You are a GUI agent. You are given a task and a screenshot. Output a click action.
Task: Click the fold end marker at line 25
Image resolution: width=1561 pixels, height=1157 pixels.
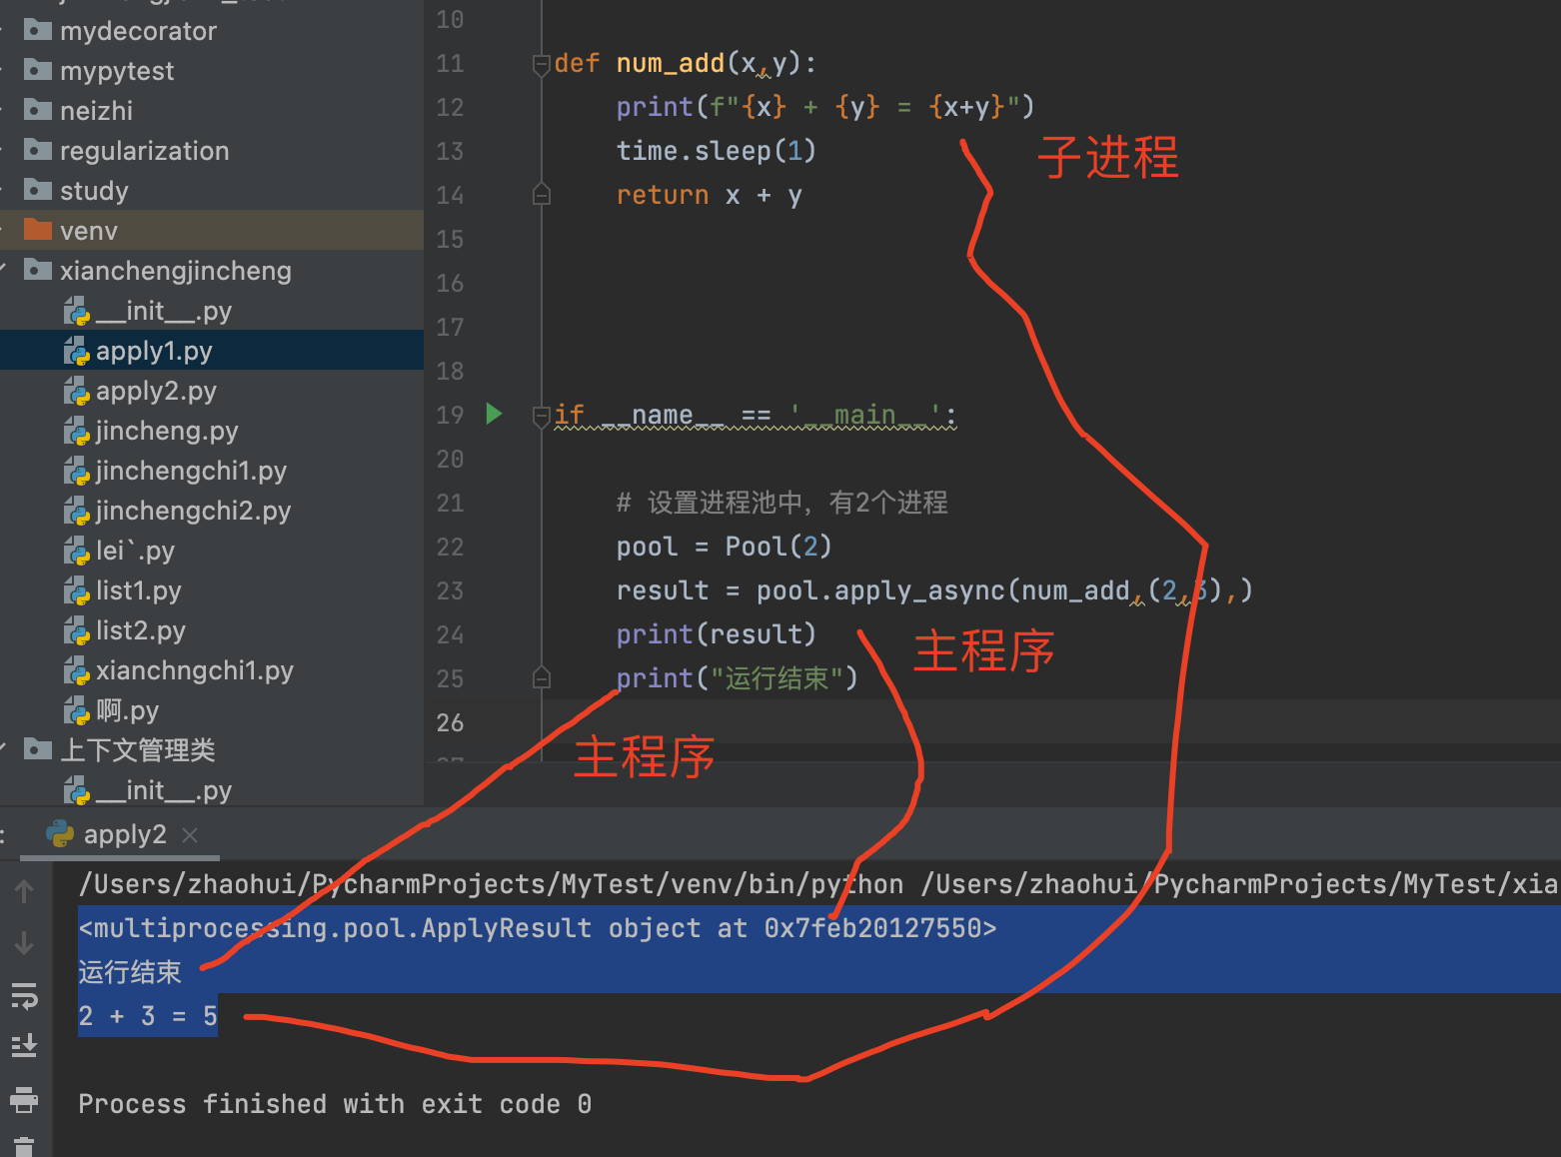pyautogui.click(x=542, y=678)
